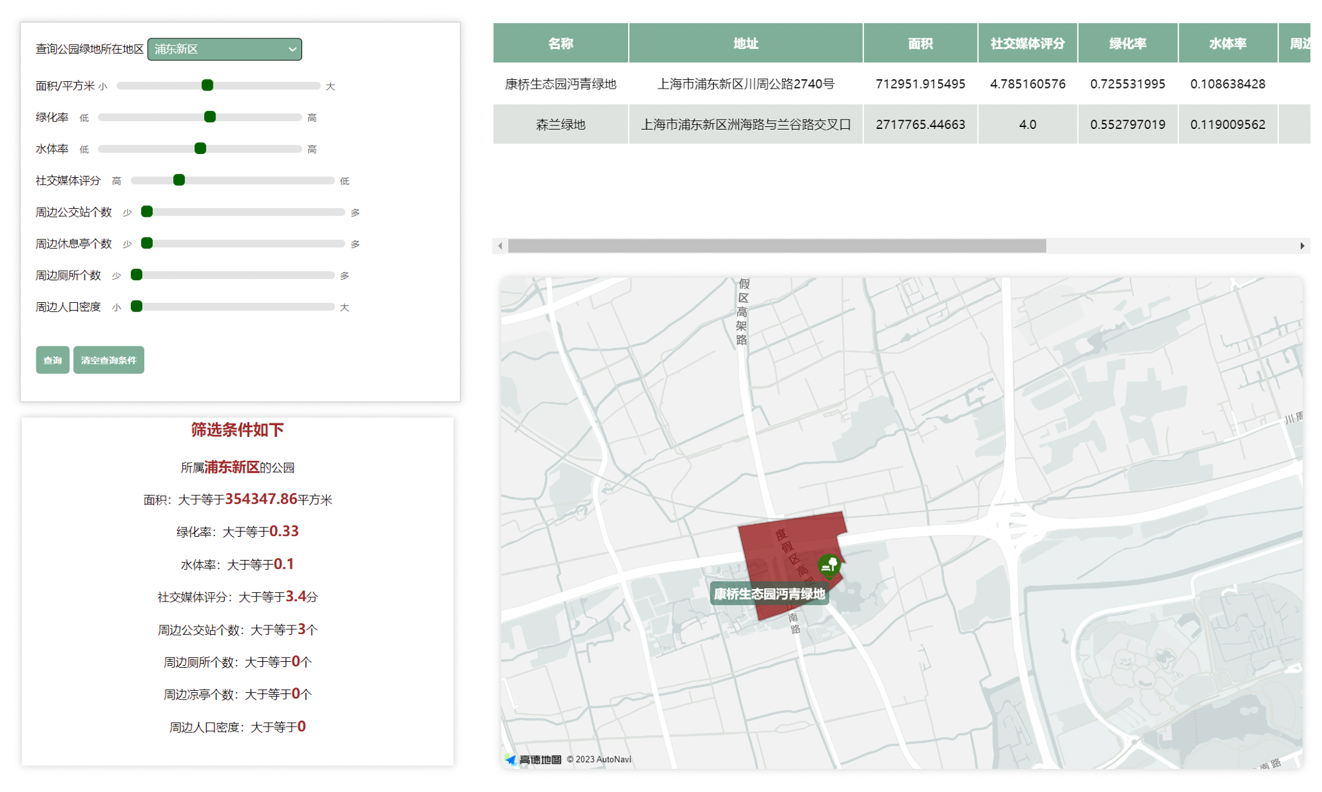
Task: Click the 康桥生态园沔青绿地 map label
Action: pyautogui.click(x=769, y=594)
